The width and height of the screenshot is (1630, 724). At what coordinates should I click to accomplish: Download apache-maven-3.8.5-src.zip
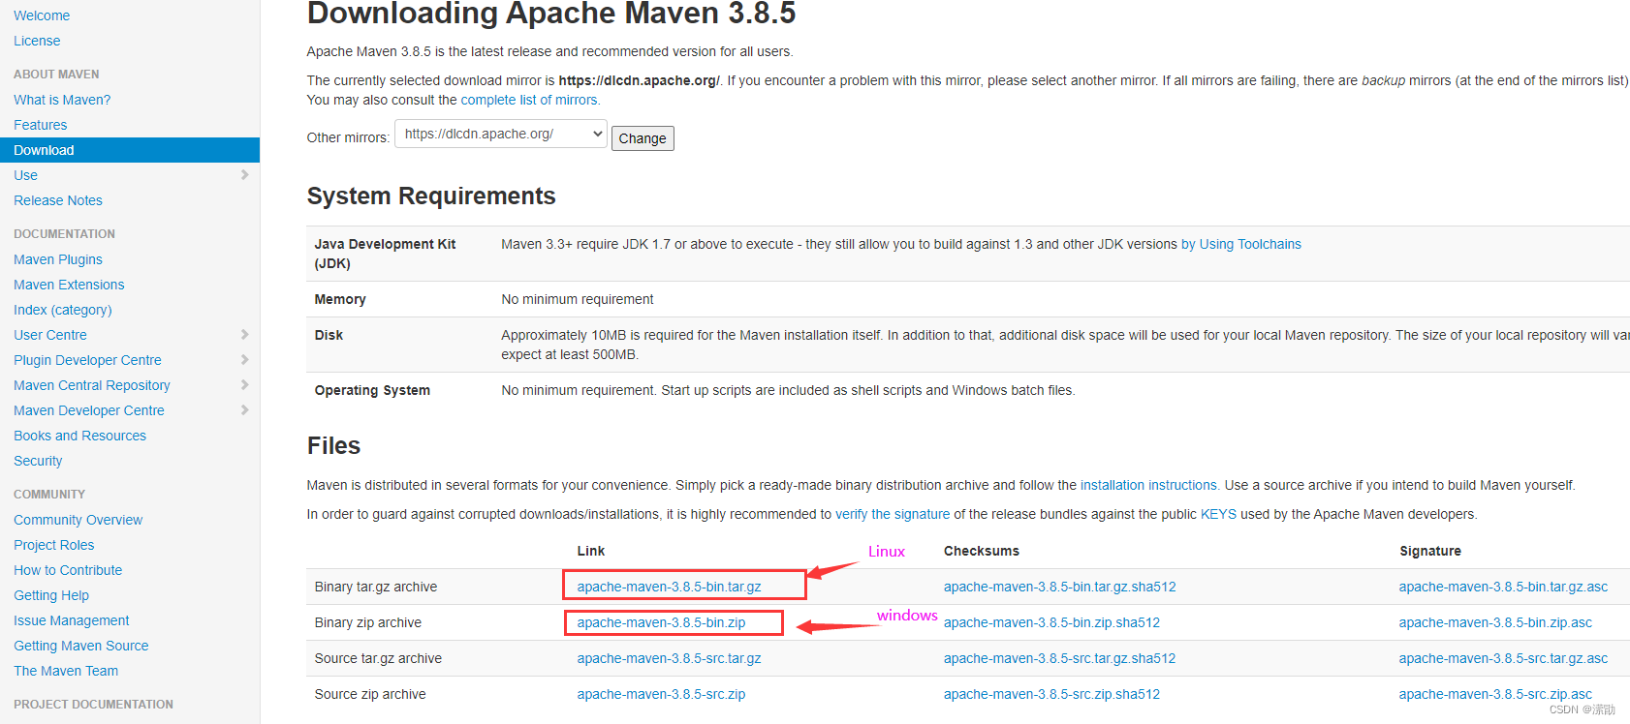point(662,694)
